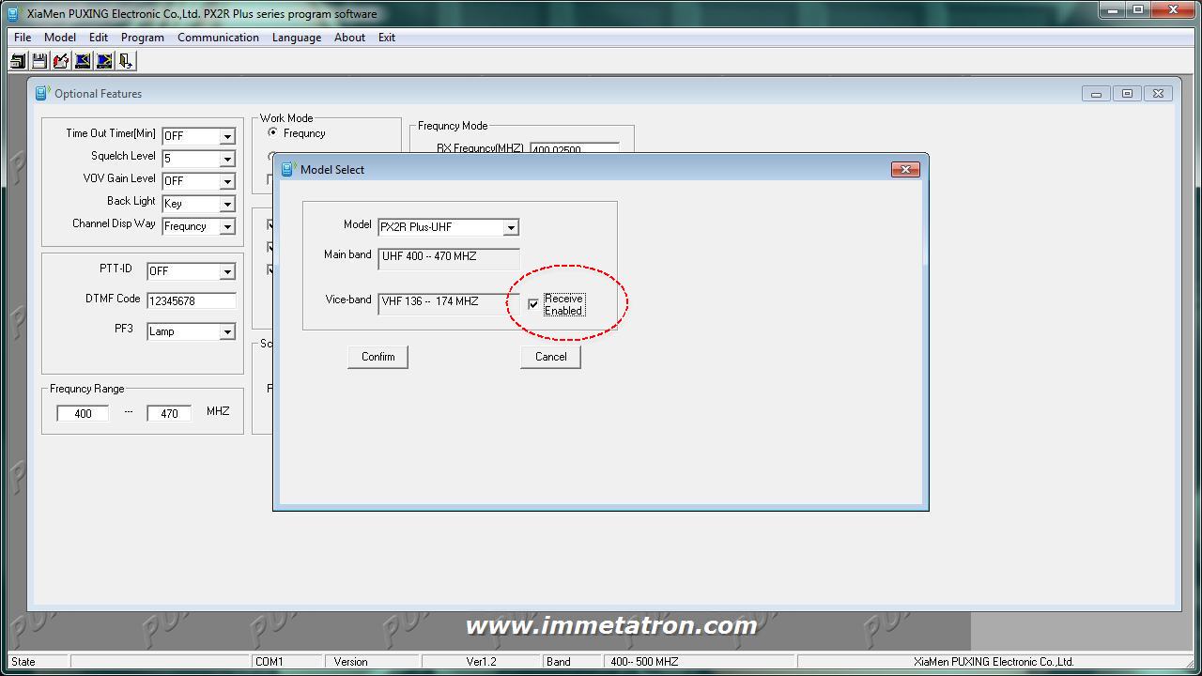Image resolution: width=1202 pixels, height=676 pixels.
Task: Open the Program menu
Action: tap(143, 38)
